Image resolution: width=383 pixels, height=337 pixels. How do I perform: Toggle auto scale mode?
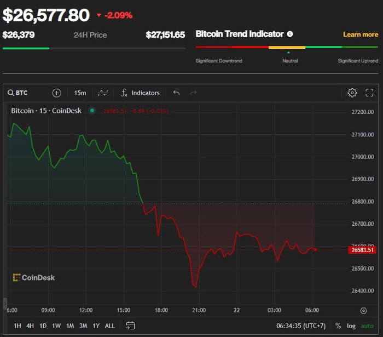click(x=367, y=326)
